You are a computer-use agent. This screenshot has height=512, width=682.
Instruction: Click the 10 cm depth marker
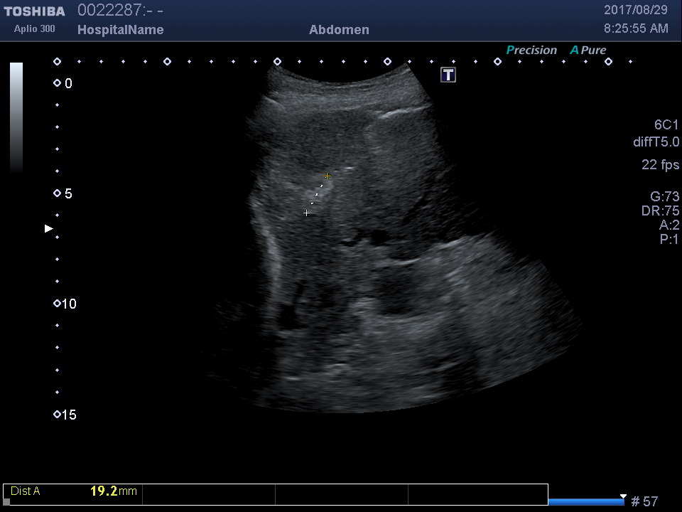pos(57,304)
